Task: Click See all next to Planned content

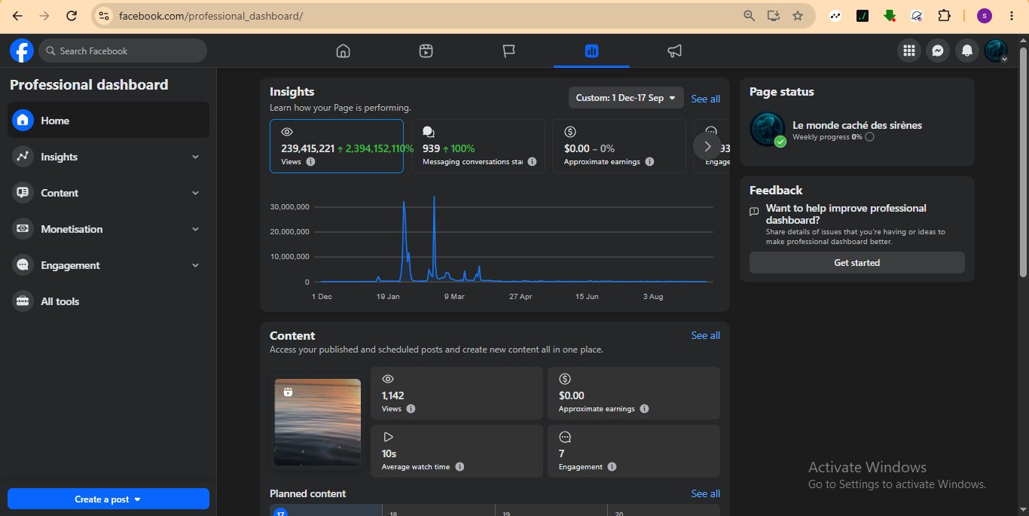Action: tap(705, 493)
